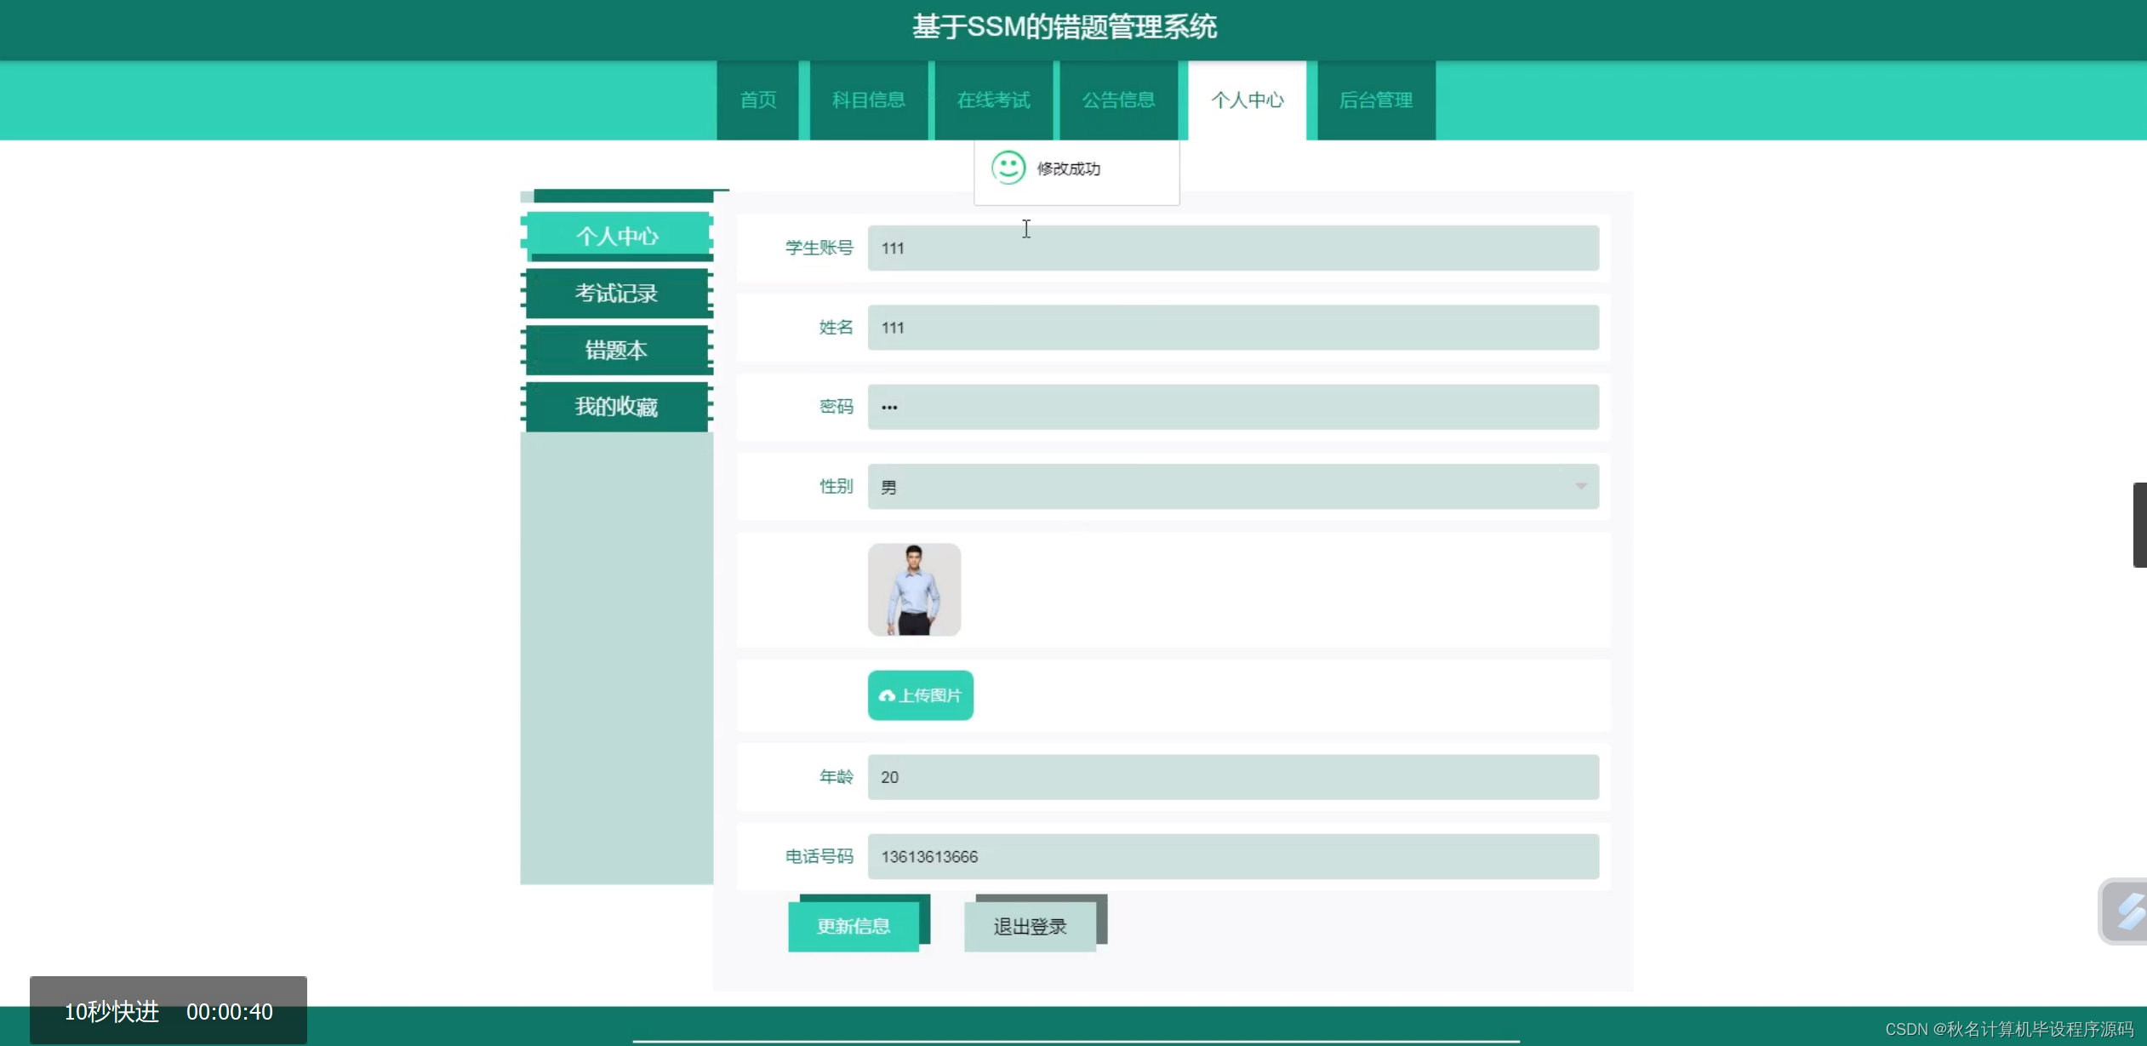Select 我的收藏 in the sidebar

[x=616, y=407]
